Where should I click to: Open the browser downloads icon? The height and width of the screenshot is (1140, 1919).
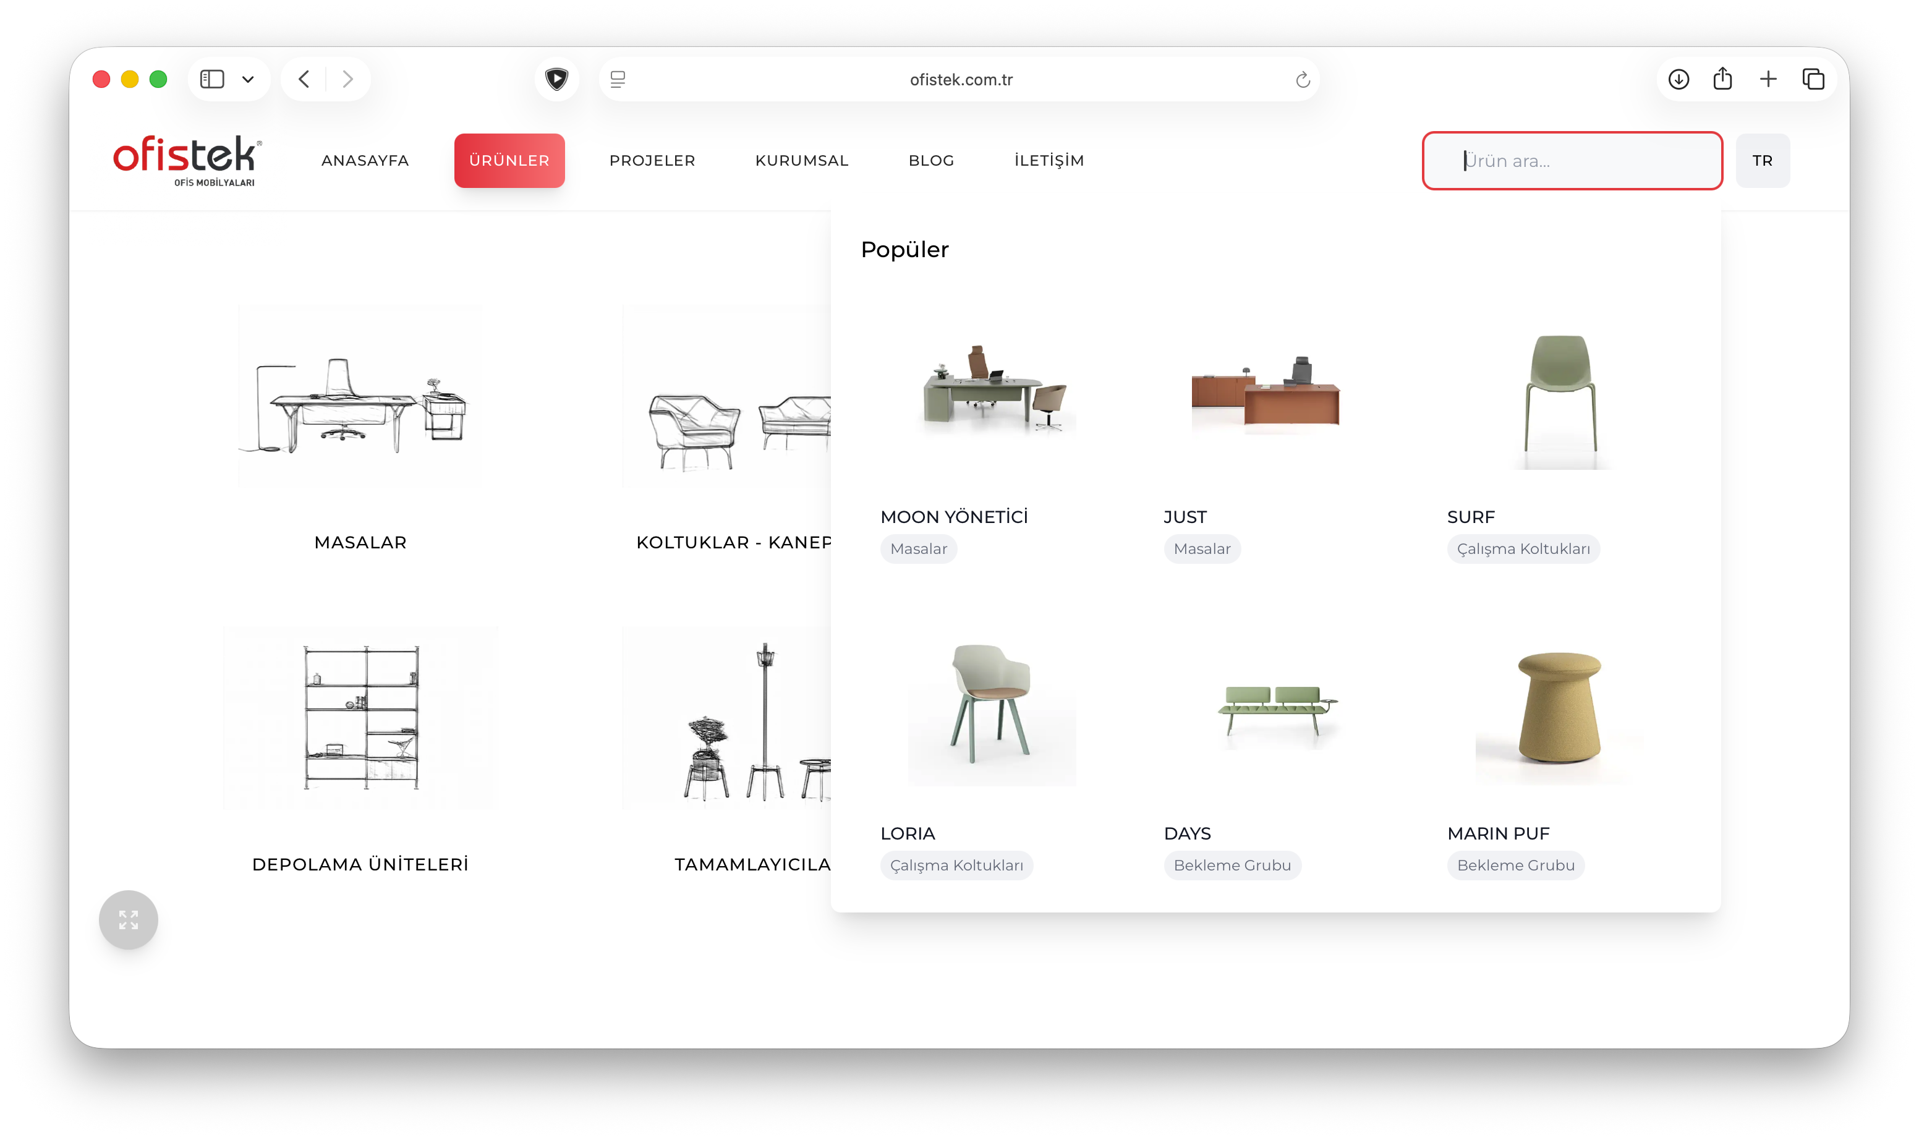[1679, 79]
